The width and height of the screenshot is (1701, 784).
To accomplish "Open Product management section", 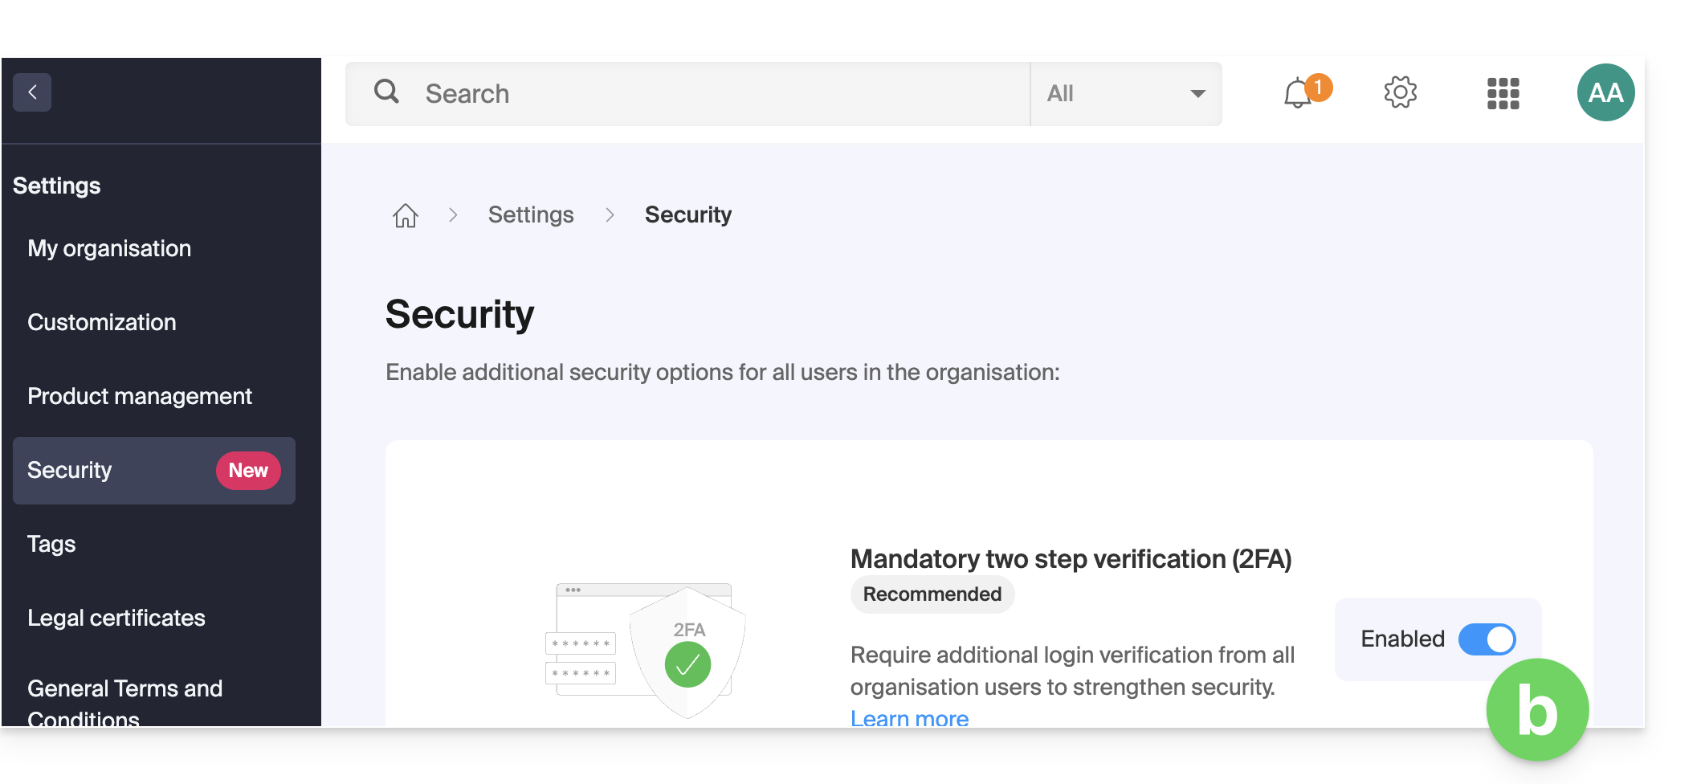I will (x=140, y=396).
